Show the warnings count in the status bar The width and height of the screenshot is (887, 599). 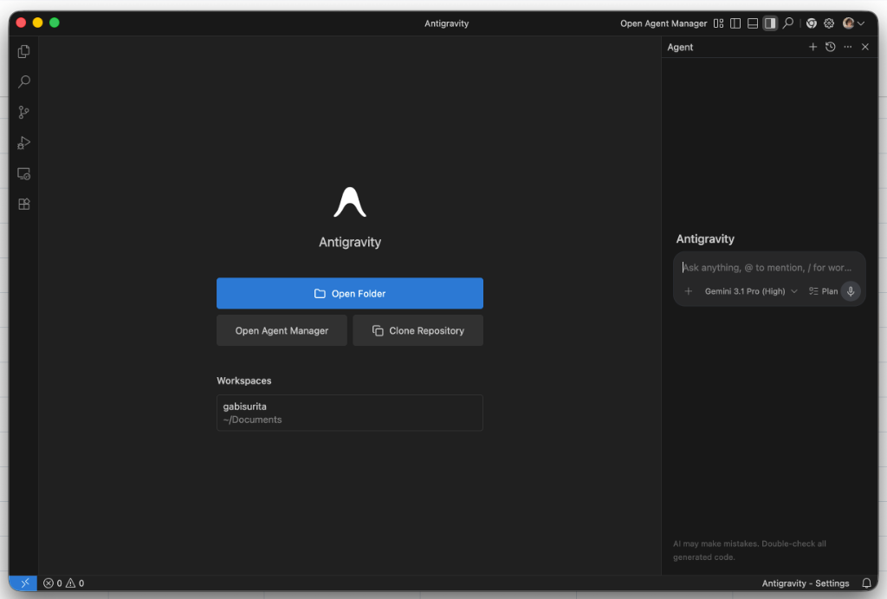75,583
